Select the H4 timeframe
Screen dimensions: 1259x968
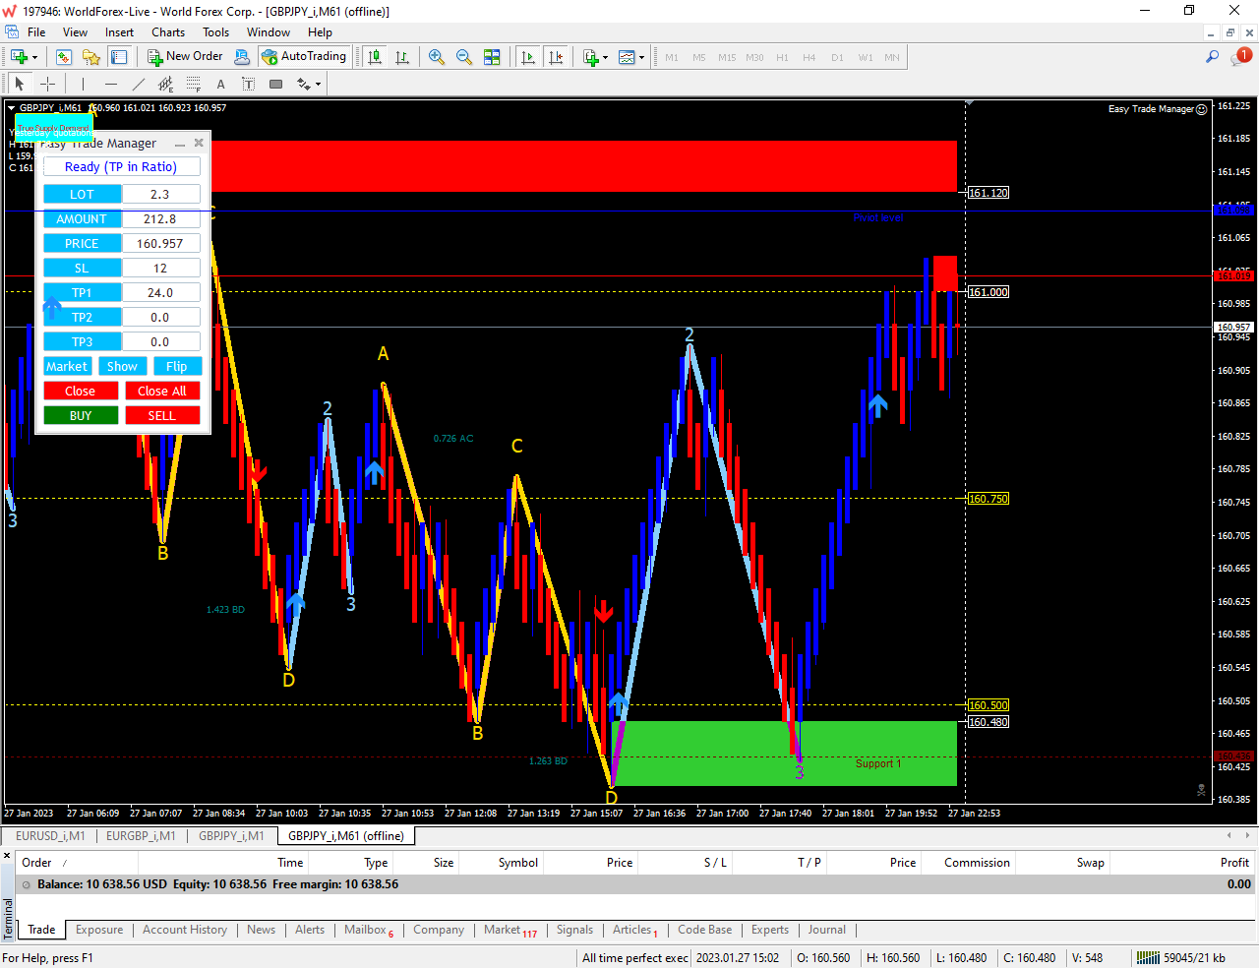809,57
